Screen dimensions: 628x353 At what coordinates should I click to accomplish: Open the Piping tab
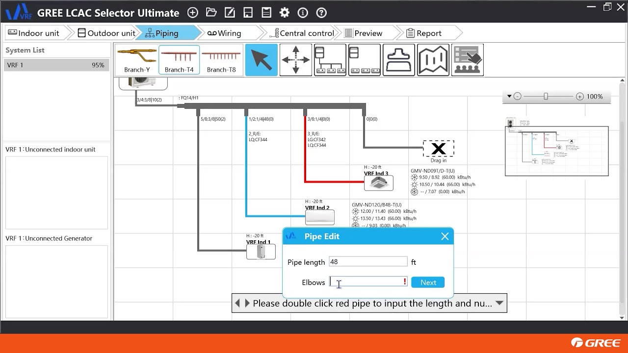(x=167, y=33)
